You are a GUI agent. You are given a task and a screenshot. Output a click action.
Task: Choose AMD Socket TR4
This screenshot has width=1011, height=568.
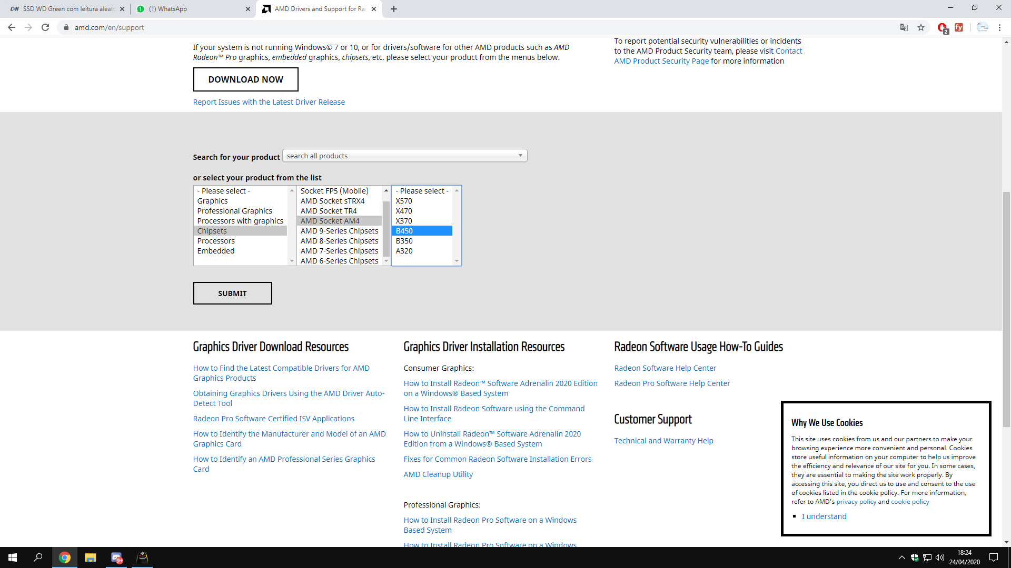[340, 211]
